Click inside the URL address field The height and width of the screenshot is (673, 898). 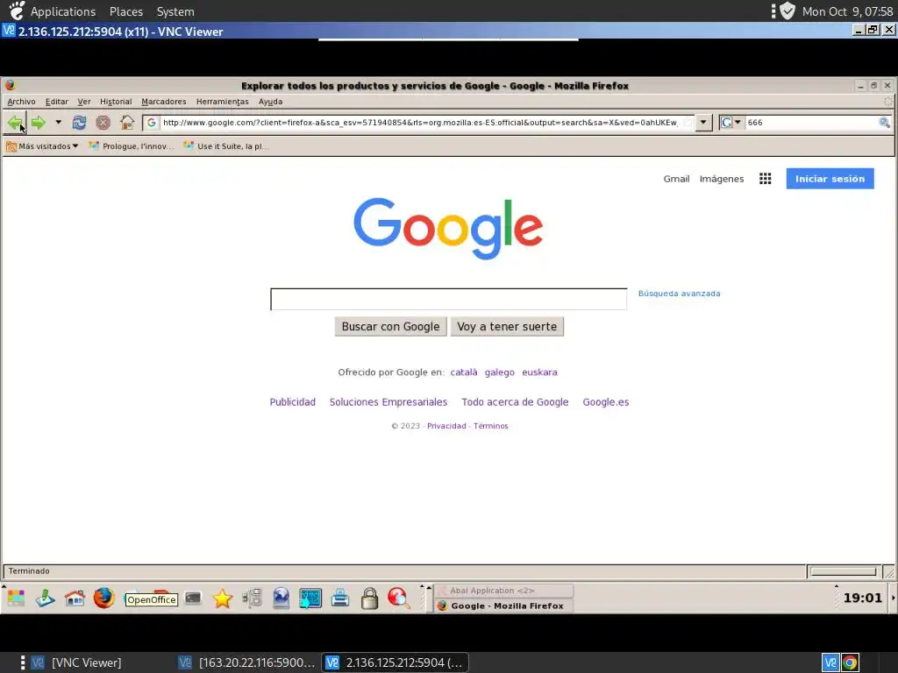point(420,123)
